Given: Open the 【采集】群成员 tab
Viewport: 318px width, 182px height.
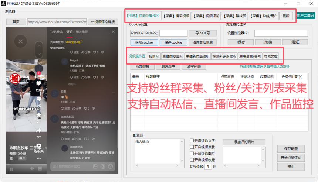Looking at the screenshot, I should [x=235, y=16].
